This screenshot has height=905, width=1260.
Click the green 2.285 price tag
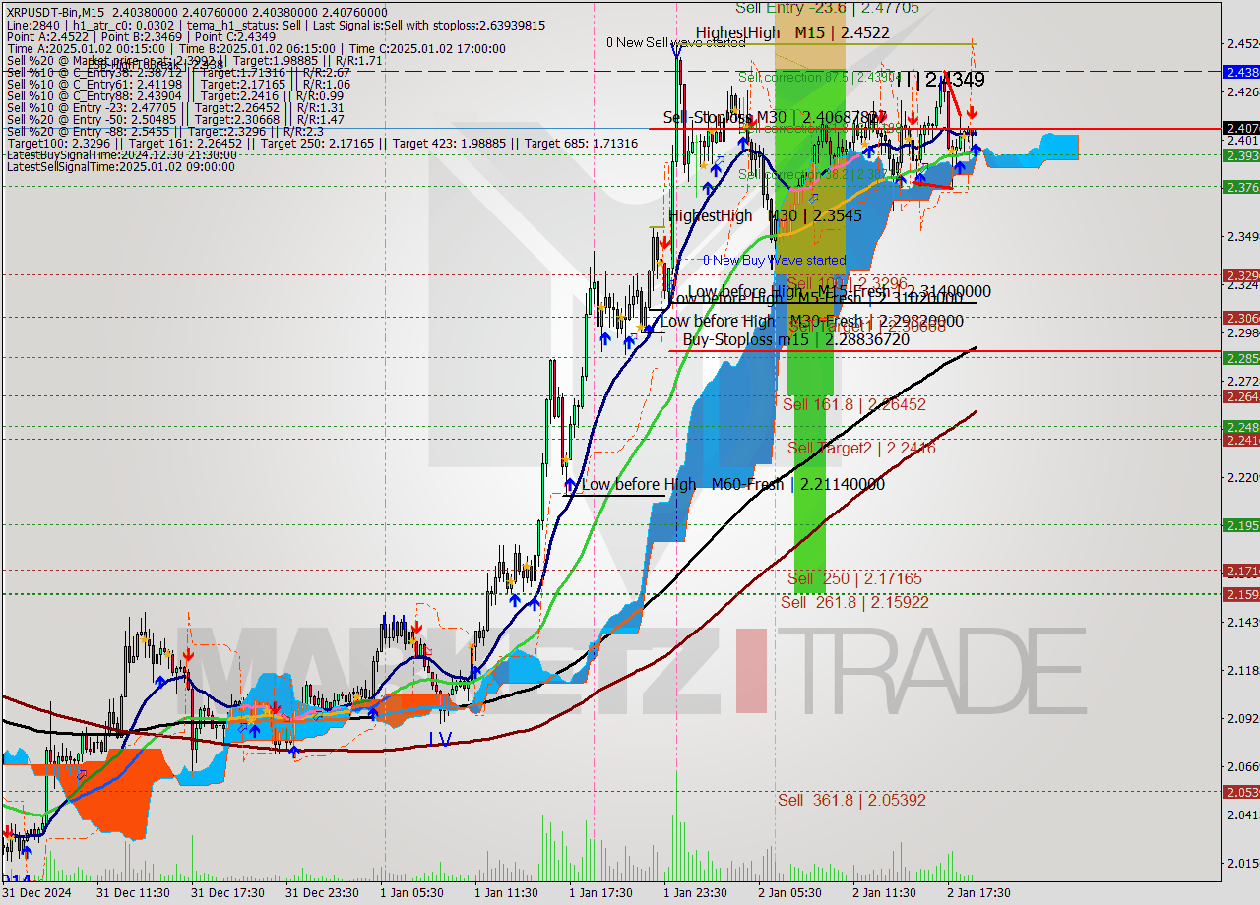(x=1240, y=358)
